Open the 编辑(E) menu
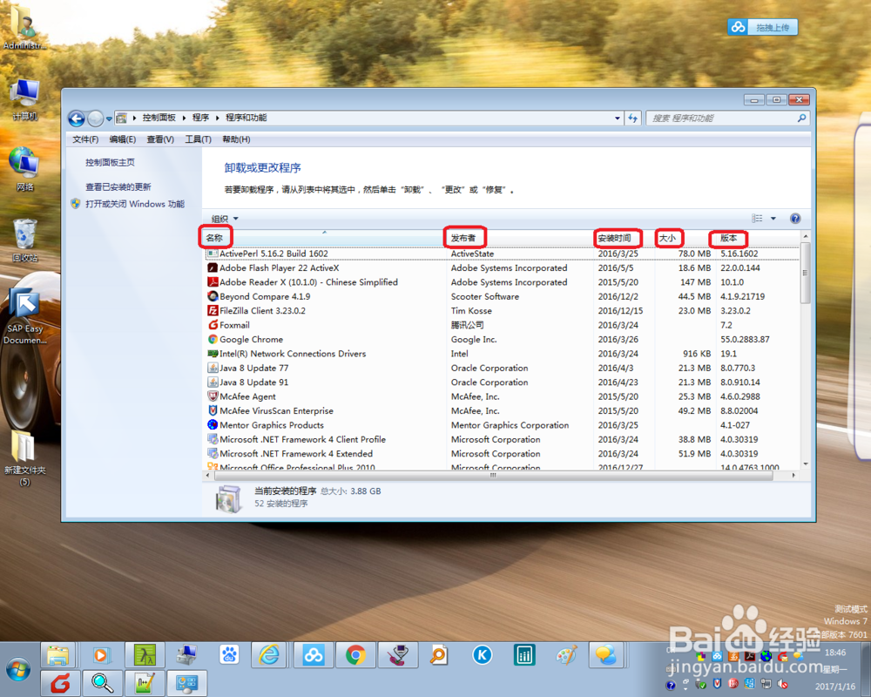 [x=122, y=139]
